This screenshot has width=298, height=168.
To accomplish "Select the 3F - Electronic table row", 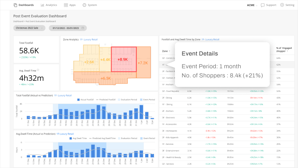I will pos(227,118).
